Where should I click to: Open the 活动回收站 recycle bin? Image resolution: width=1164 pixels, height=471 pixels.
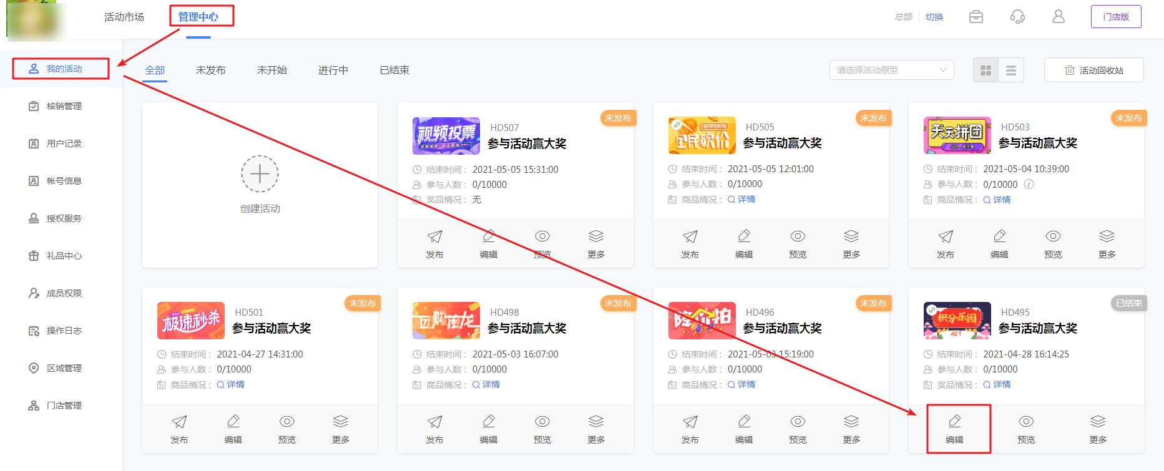pos(1093,70)
